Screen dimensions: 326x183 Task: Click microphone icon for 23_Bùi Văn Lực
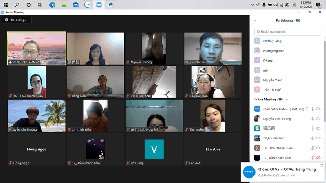[313, 138]
